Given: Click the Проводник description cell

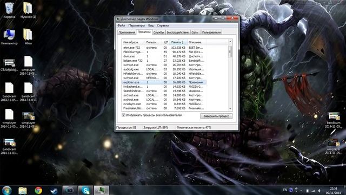Looking at the screenshot, I should point(196,82).
